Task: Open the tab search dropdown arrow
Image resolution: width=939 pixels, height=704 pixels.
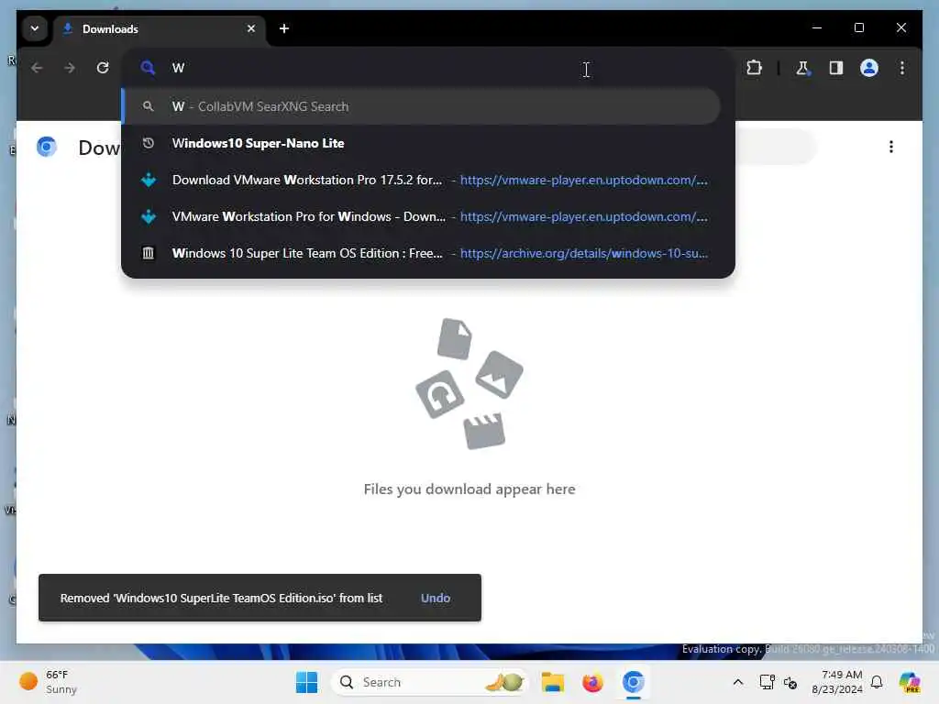Action: (x=35, y=28)
